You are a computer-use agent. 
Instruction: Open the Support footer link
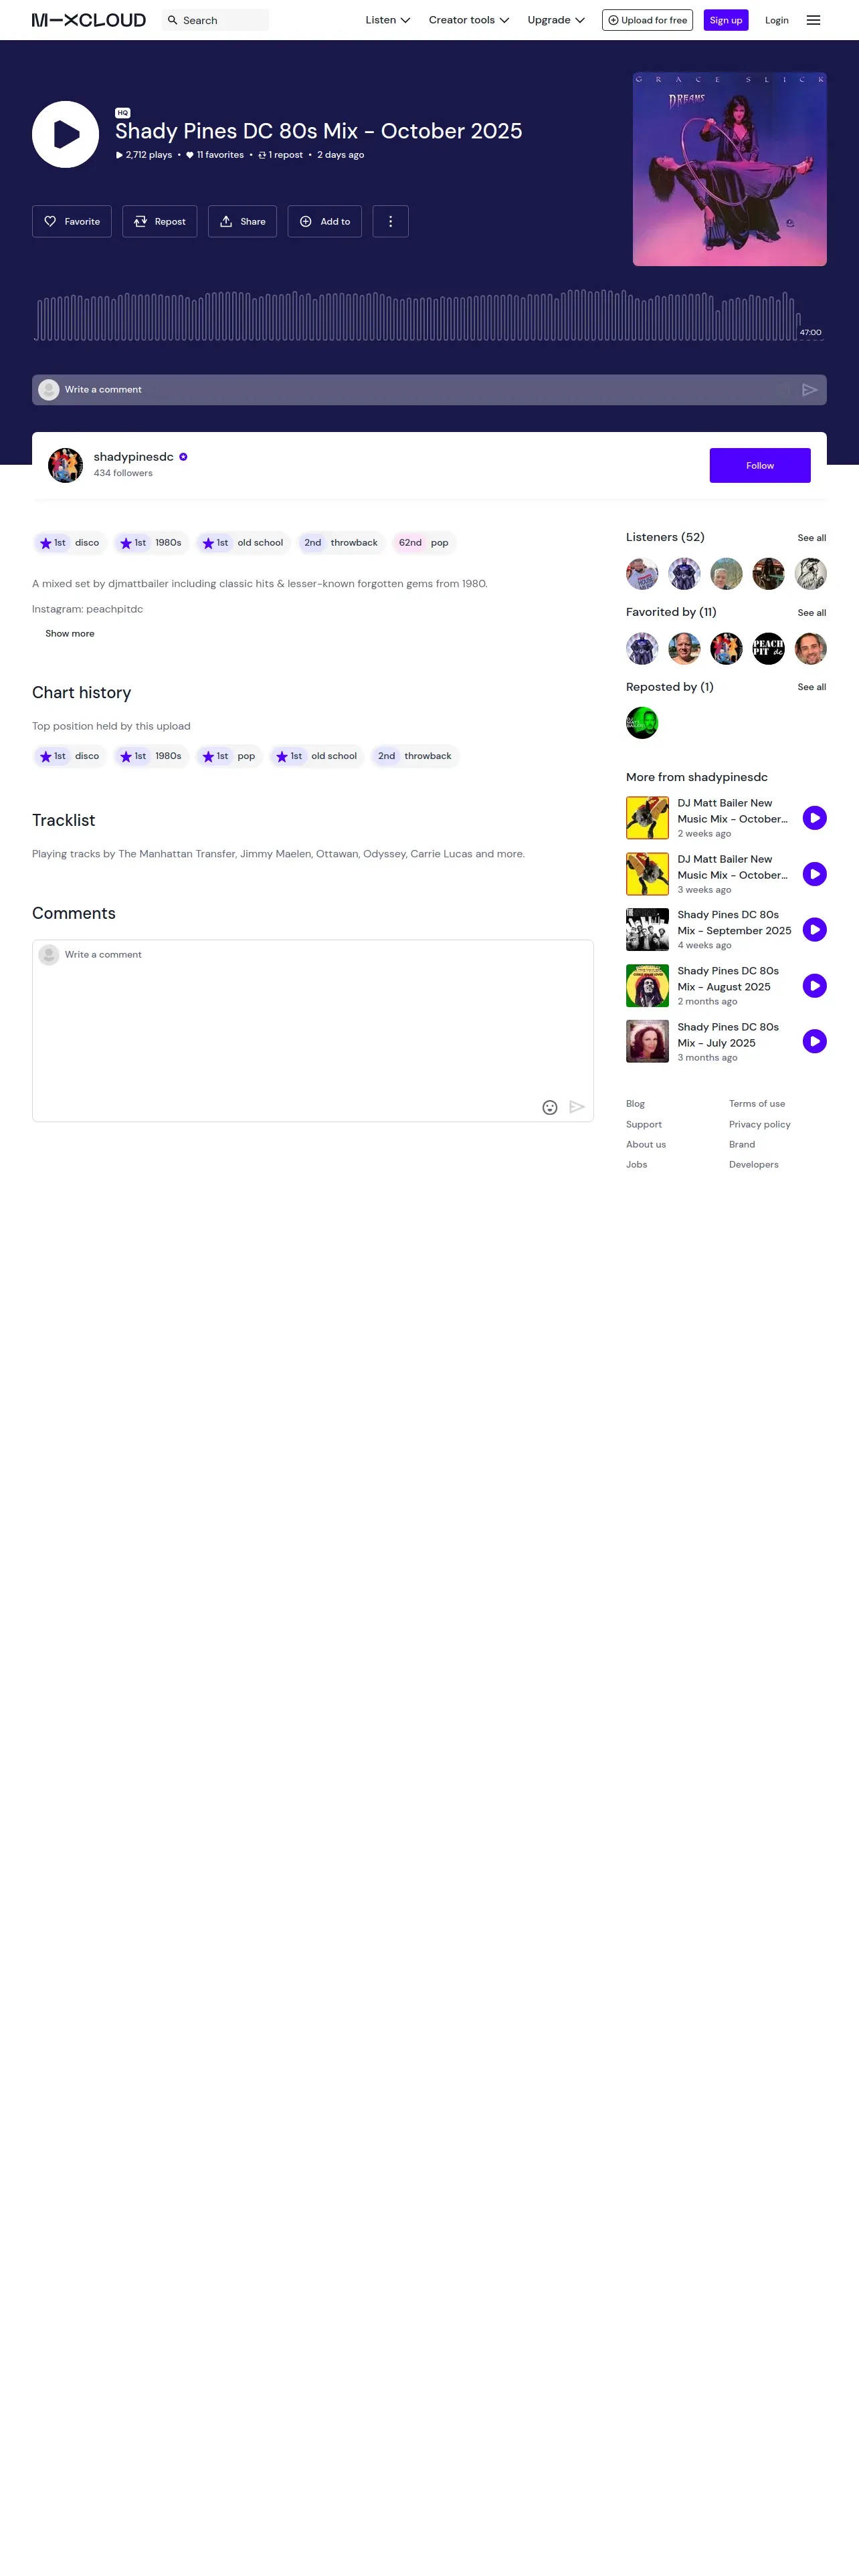click(644, 1125)
